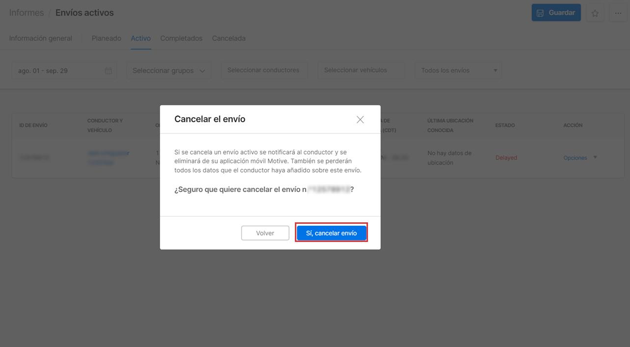Switch to the Planeado tab

click(x=106, y=38)
